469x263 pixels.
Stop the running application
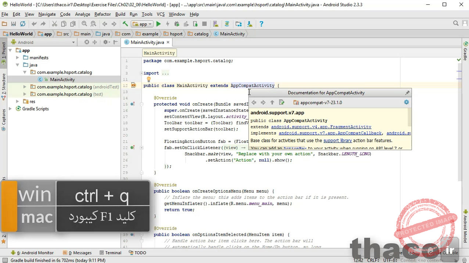204,24
